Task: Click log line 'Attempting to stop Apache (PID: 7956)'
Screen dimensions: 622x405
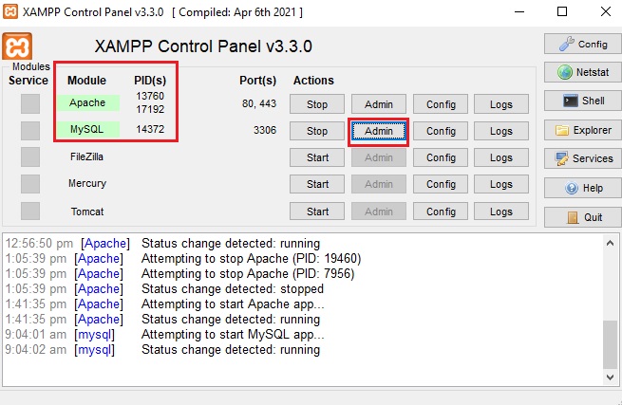Action: tap(248, 273)
